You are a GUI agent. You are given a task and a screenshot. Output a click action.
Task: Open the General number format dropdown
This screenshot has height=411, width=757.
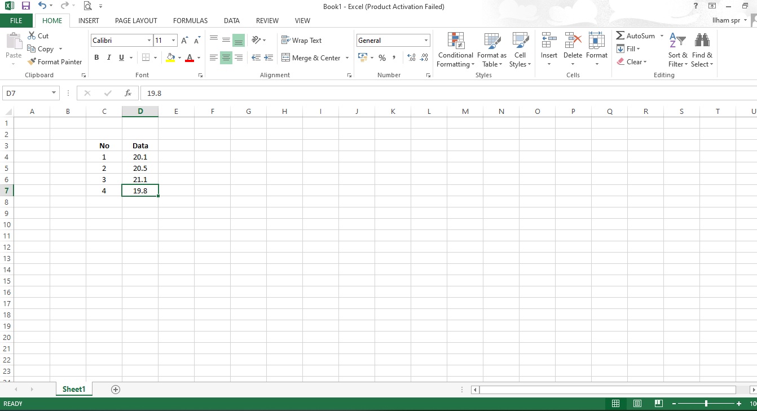tap(426, 41)
